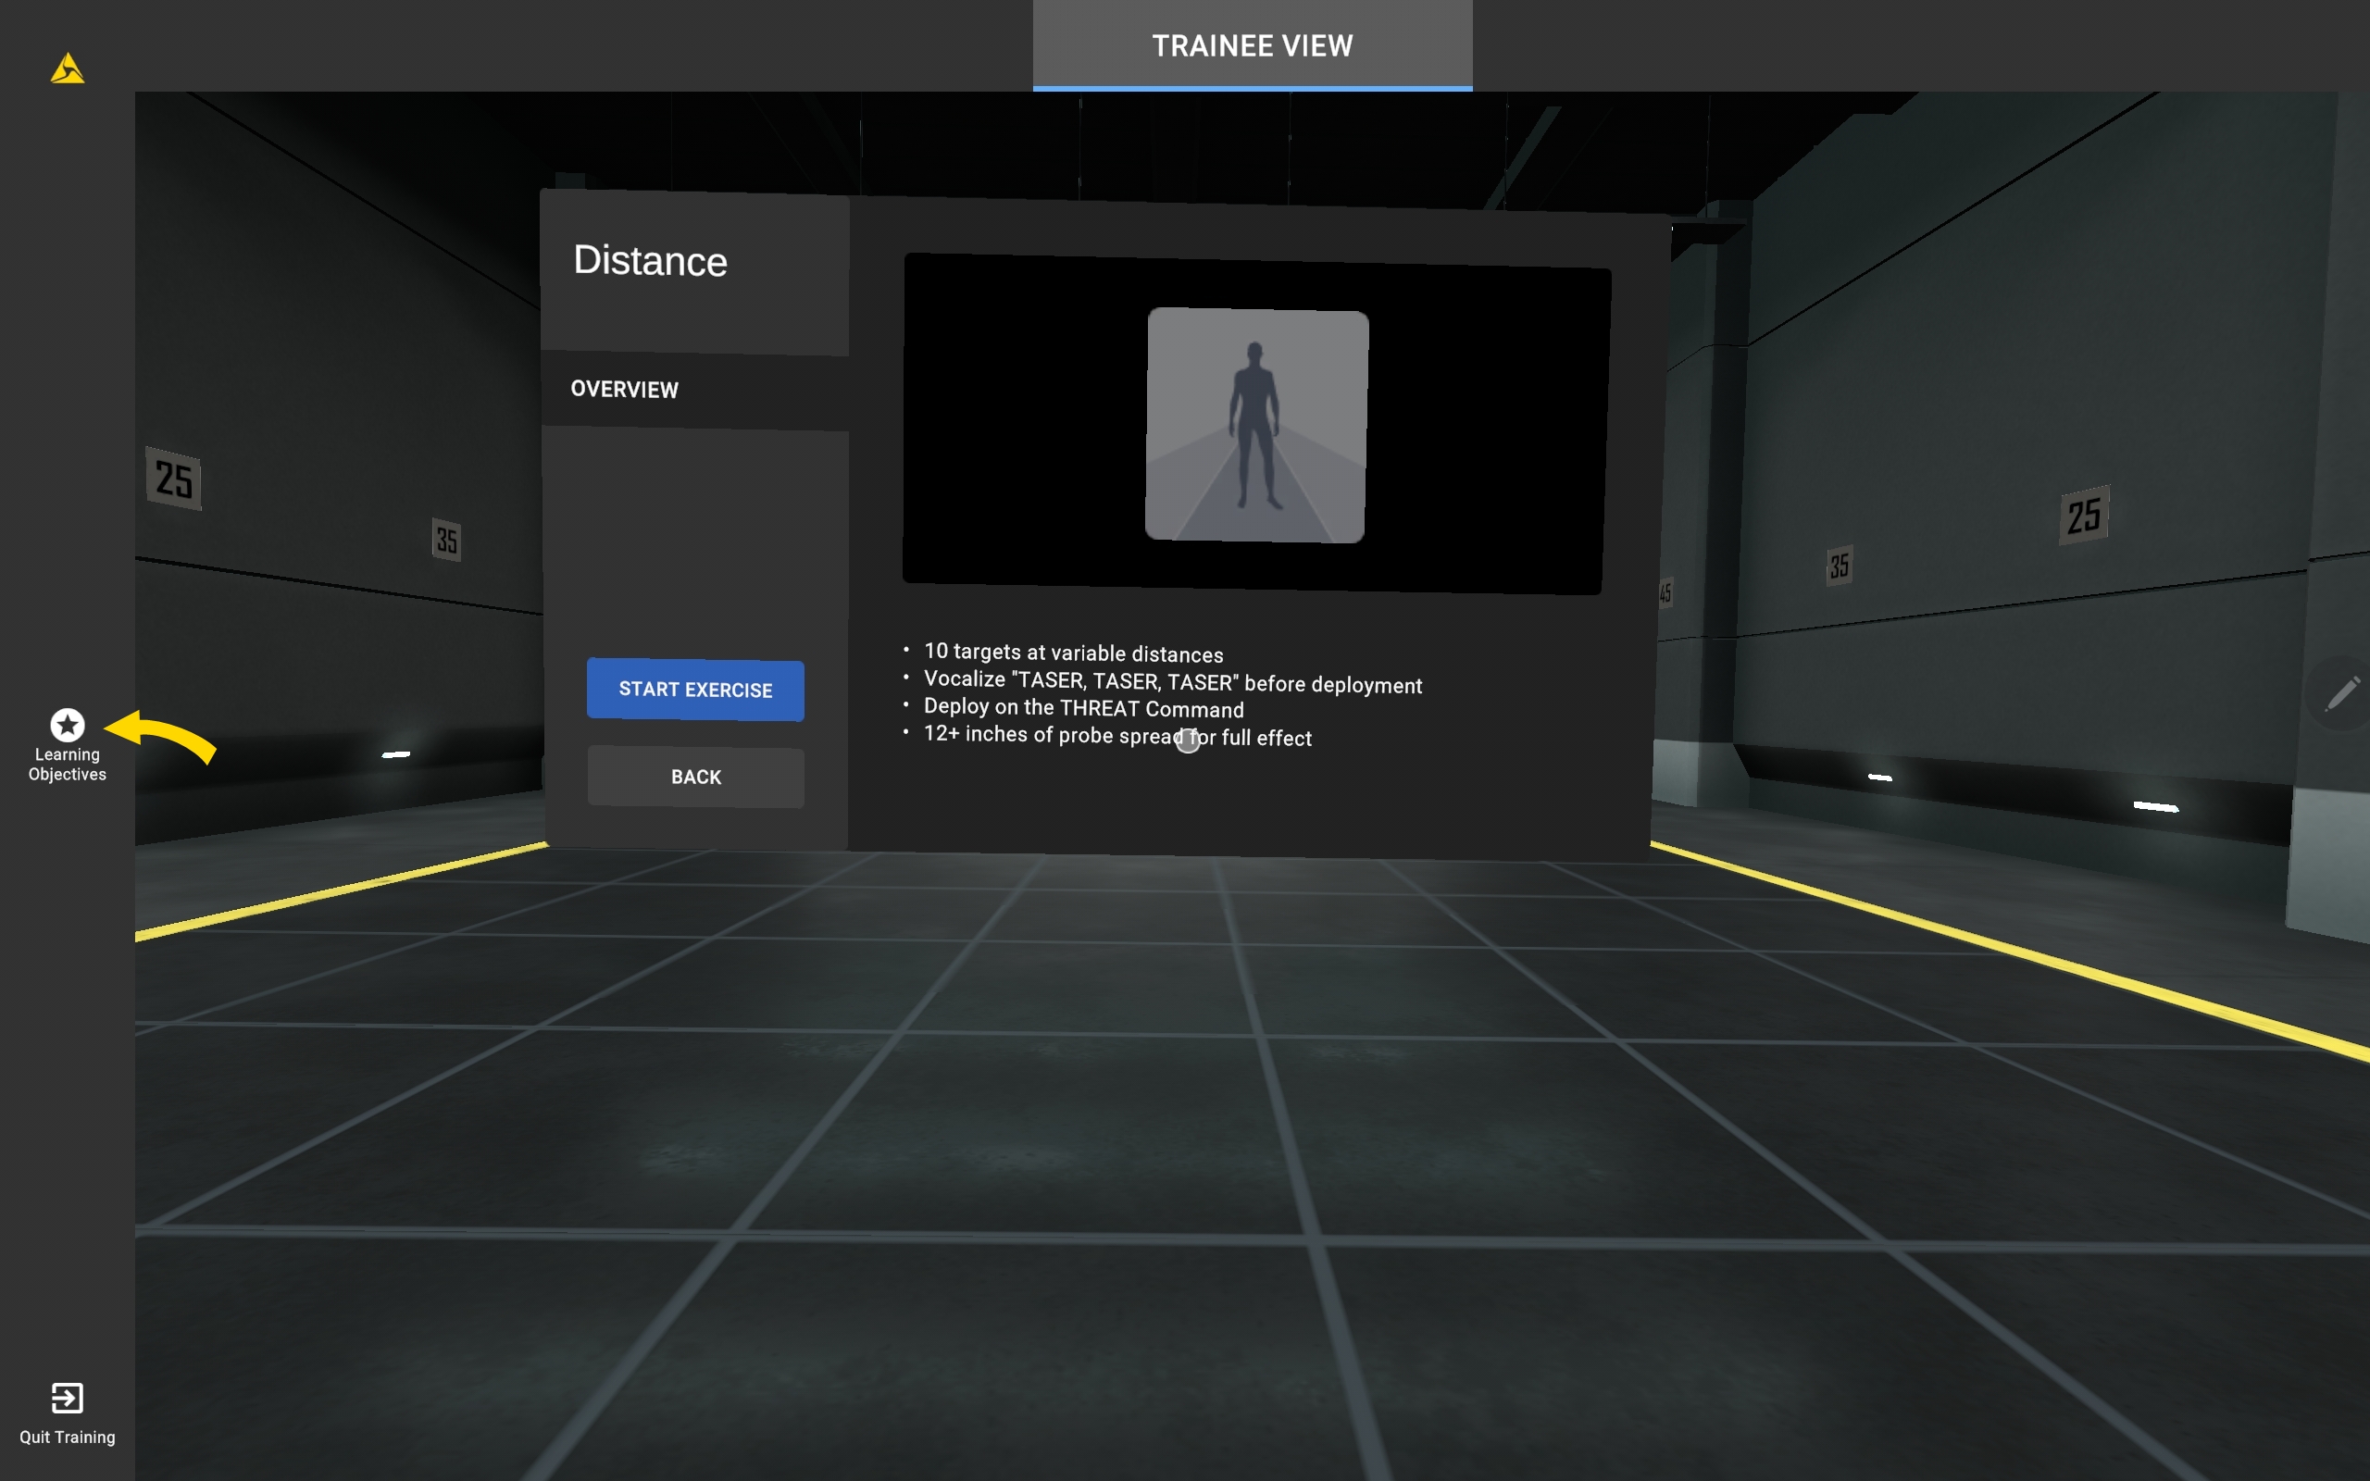Screen dimensions: 2370x1481
Task: Click 'Deploy on the THREAT Command' text
Action: pyautogui.click(x=1082, y=708)
